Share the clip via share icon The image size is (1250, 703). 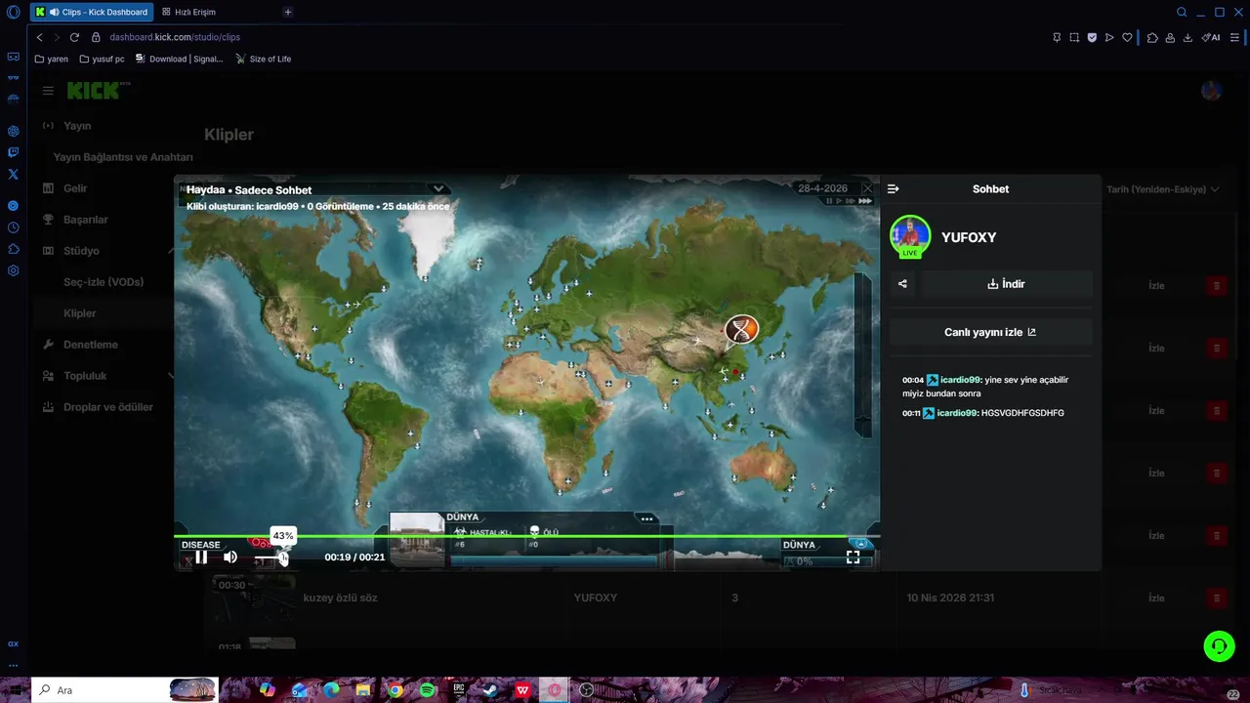click(x=902, y=284)
